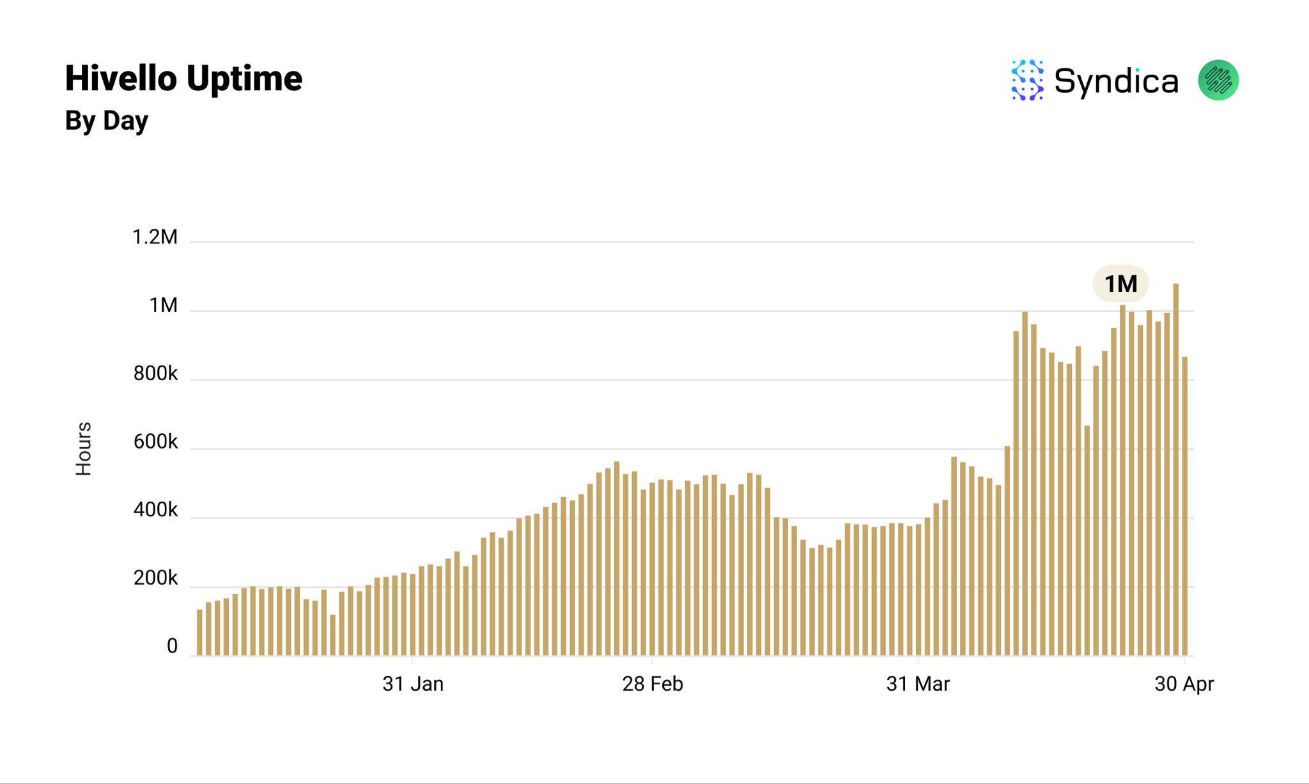Click the bar directly beneath 1M label
Image resolution: width=1309 pixels, height=784 pixels.
[x=1122, y=479]
